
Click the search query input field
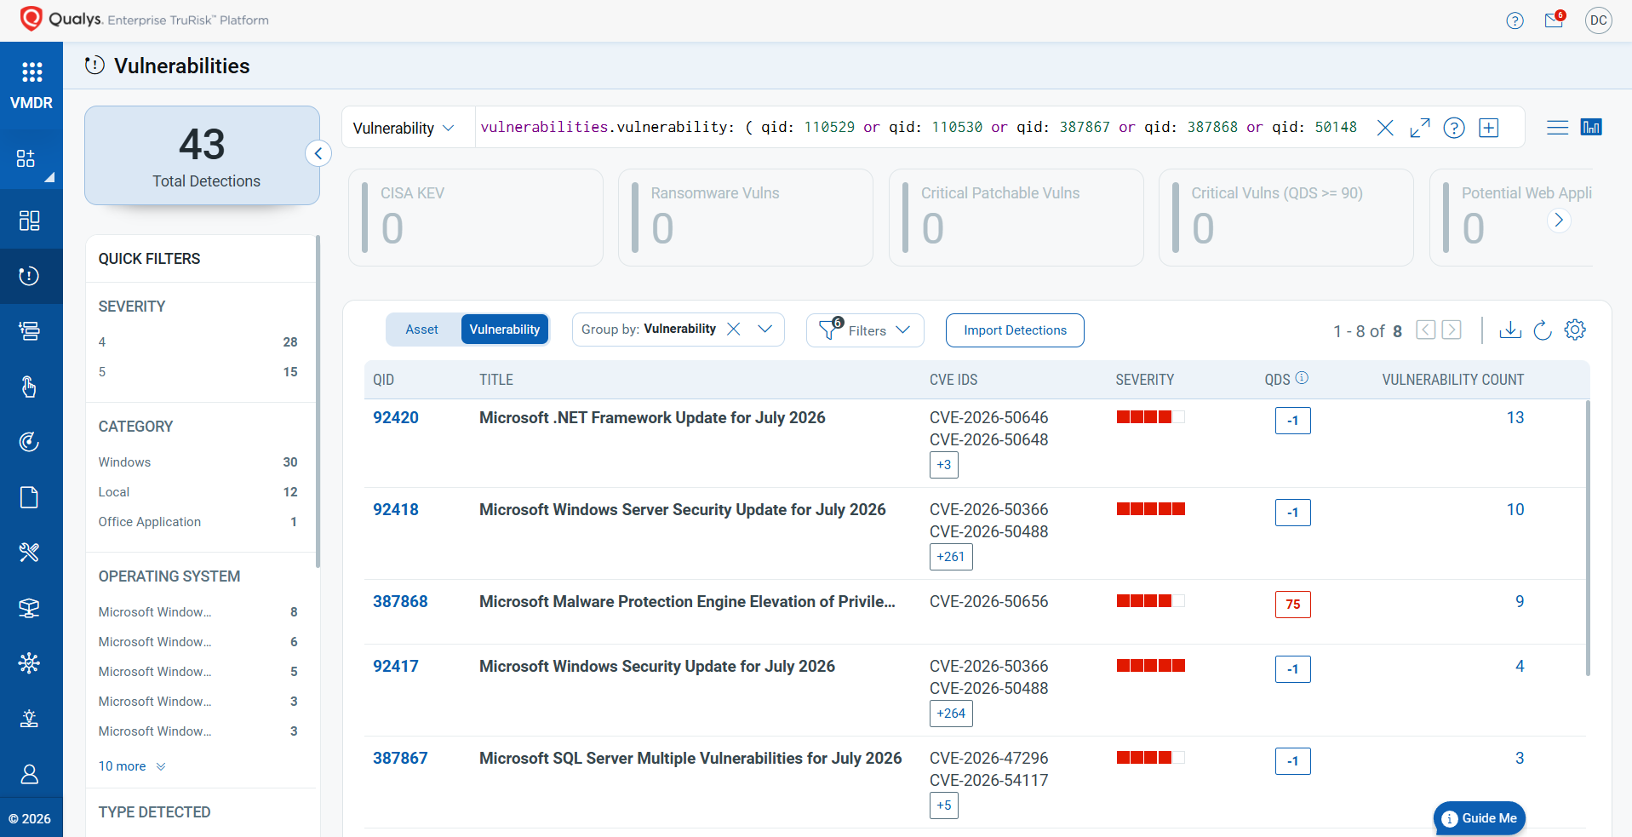919,128
